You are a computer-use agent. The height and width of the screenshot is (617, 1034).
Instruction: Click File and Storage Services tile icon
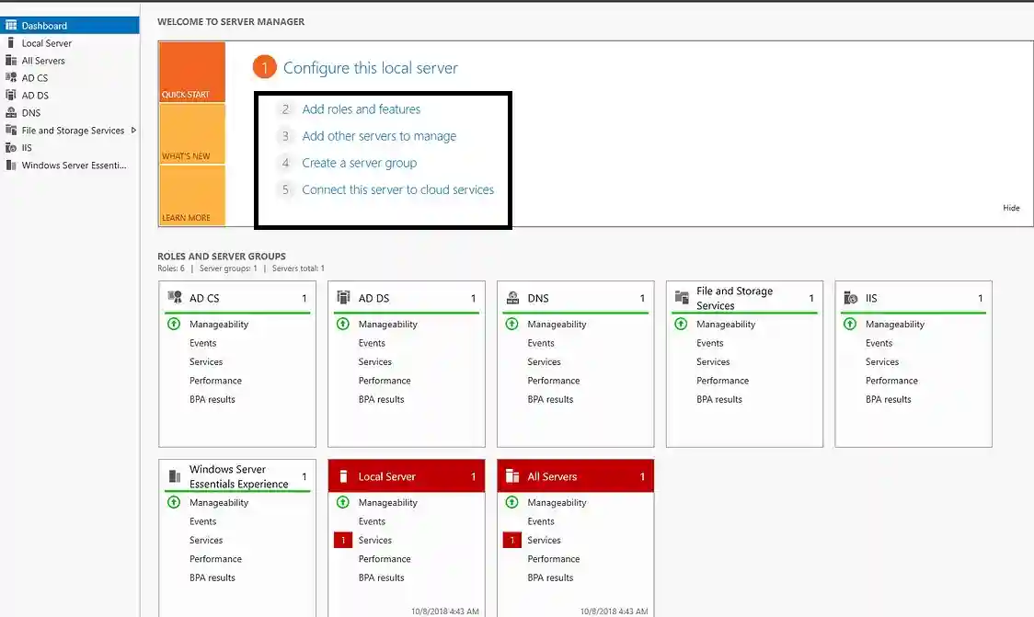click(682, 298)
